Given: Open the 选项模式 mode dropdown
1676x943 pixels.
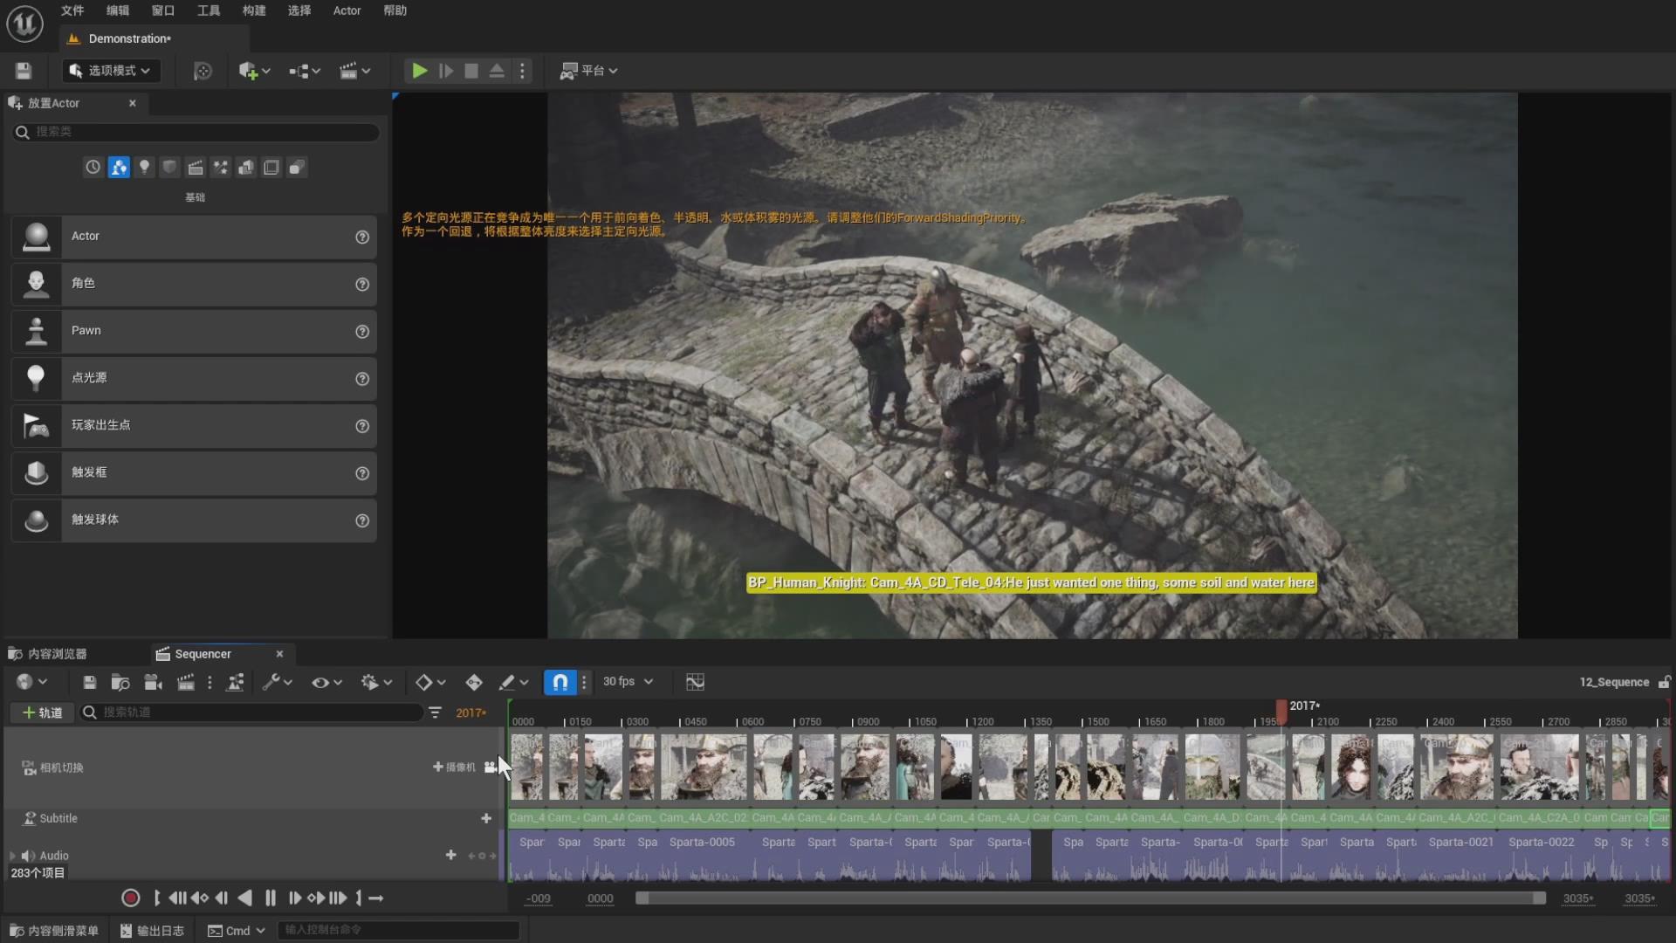Looking at the screenshot, I should (x=112, y=71).
